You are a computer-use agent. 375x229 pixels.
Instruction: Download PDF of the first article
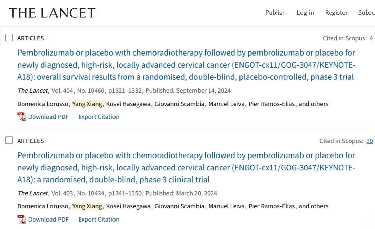tap(48, 117)
